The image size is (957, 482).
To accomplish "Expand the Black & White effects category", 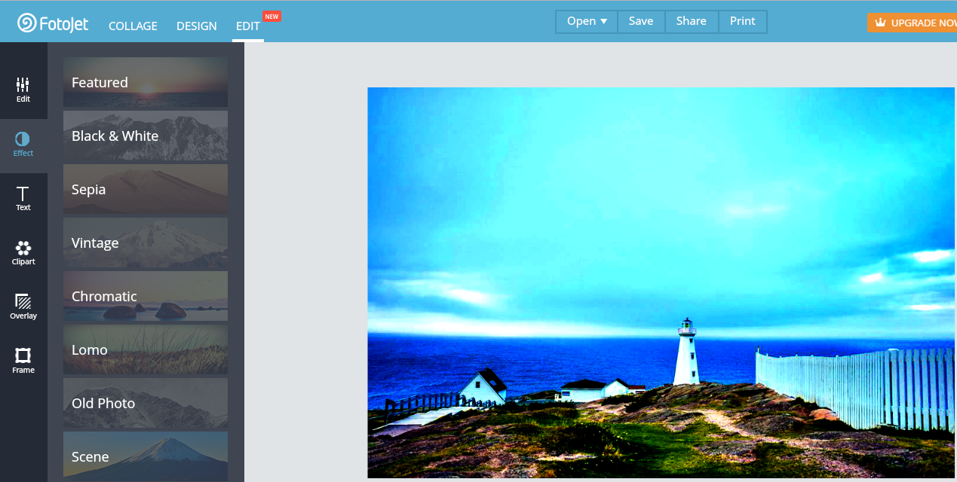I will point(146,136).
